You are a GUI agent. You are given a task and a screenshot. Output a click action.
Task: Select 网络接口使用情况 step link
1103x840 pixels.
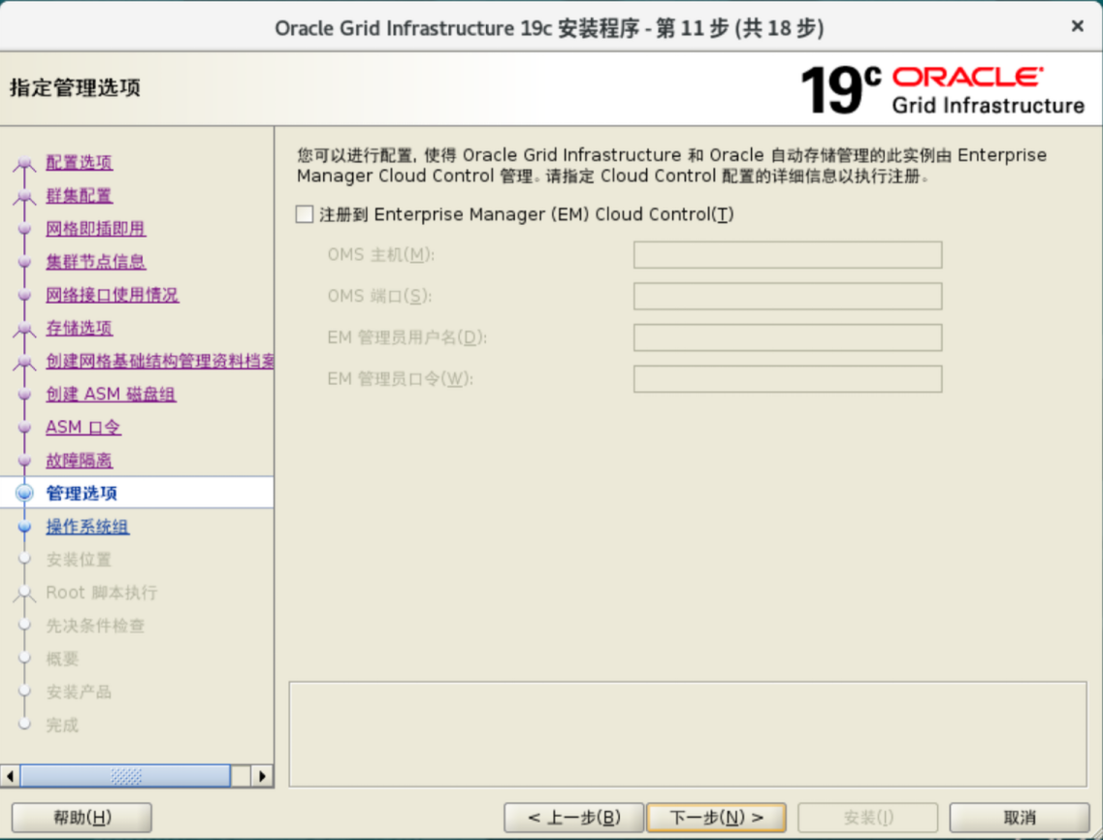point(112,295)
